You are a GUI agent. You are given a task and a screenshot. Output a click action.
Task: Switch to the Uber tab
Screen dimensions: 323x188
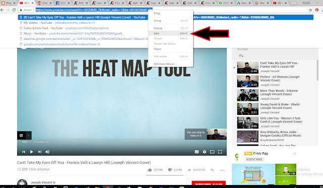click(262, 3)
